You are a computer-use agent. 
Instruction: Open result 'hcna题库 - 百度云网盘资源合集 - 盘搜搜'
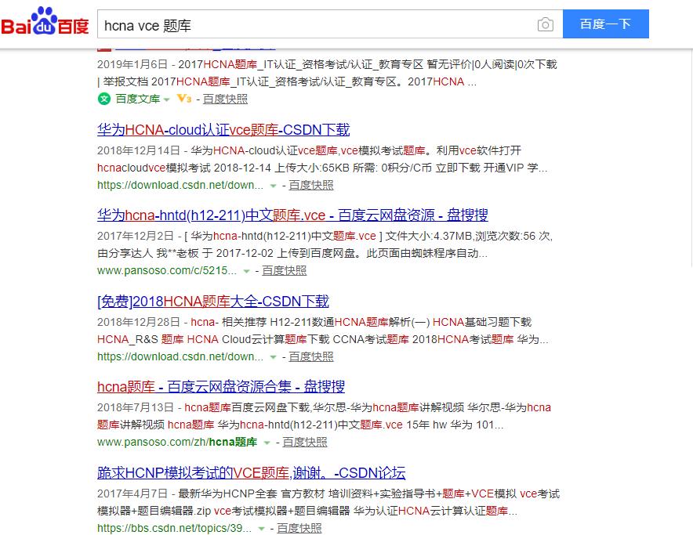pyautogui.click(x=221, y=386)
